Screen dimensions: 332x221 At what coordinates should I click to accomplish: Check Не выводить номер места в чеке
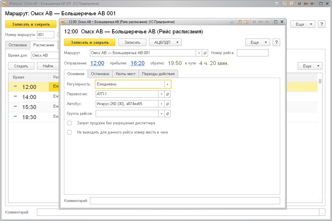coord(69,132)
